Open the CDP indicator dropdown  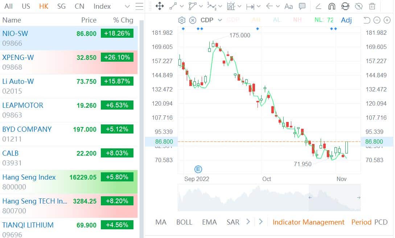(219, 20)
